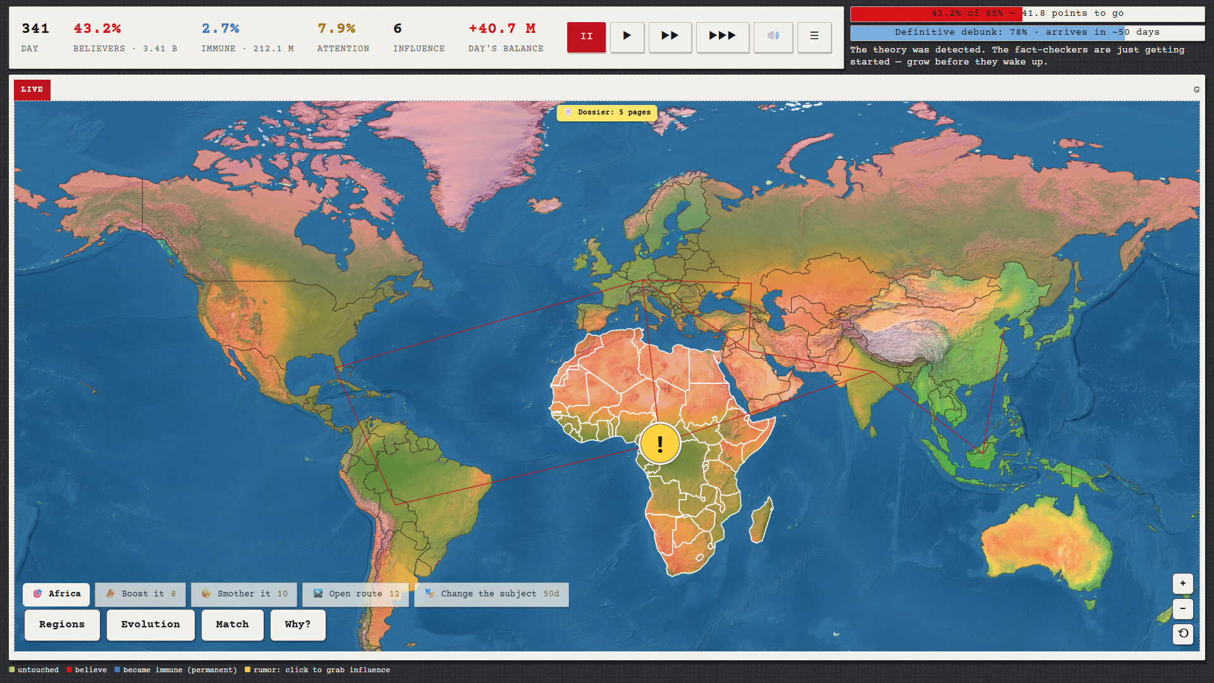Viewport: 1214px width, 683px height.
Task: Open the Dossier: 5 pages note
Action: [x=607, y=113]
